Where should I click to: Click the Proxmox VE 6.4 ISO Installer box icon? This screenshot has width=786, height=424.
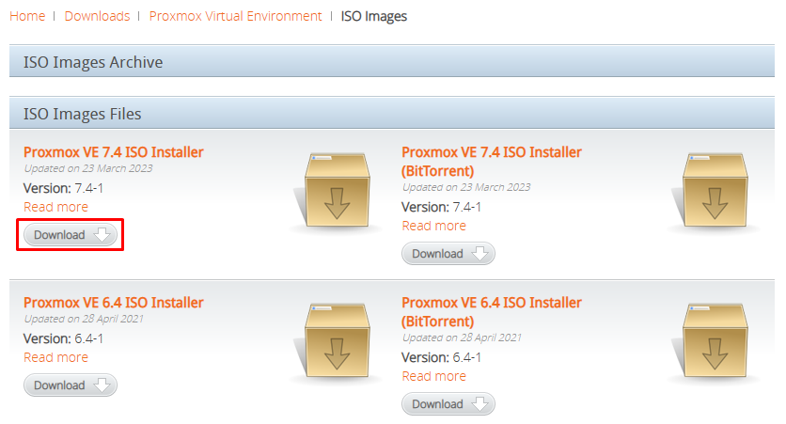coord(337,341)
